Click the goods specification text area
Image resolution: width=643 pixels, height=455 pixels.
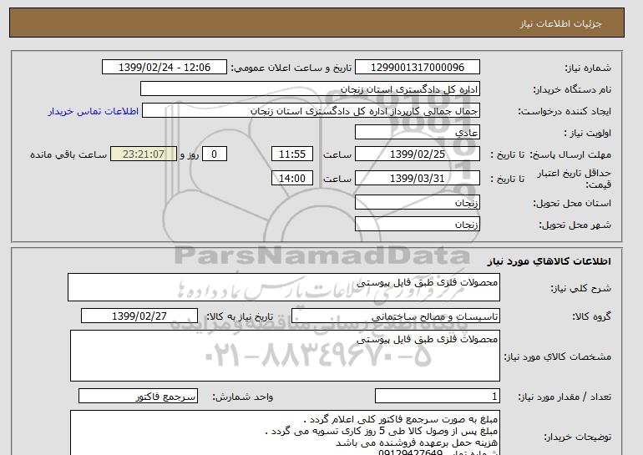pos(285,356)
